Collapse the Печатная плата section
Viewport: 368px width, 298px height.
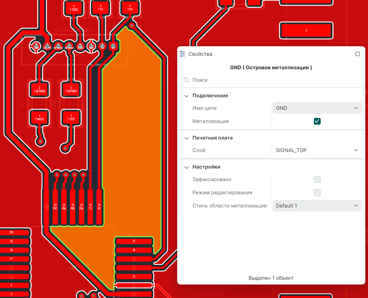tap(186, 138)
